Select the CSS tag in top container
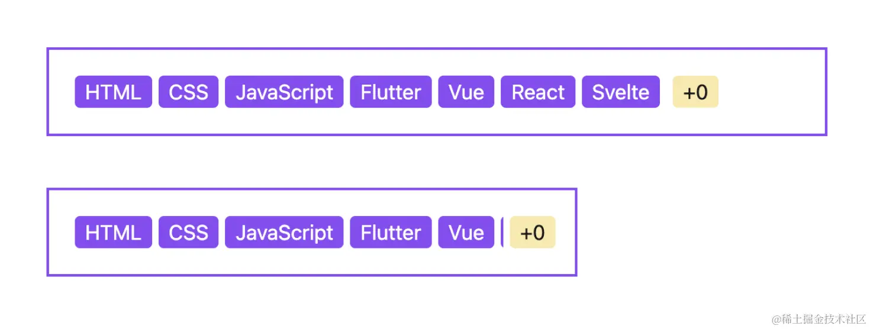Screen dimensions: 870x329 [x=188, y=92]
